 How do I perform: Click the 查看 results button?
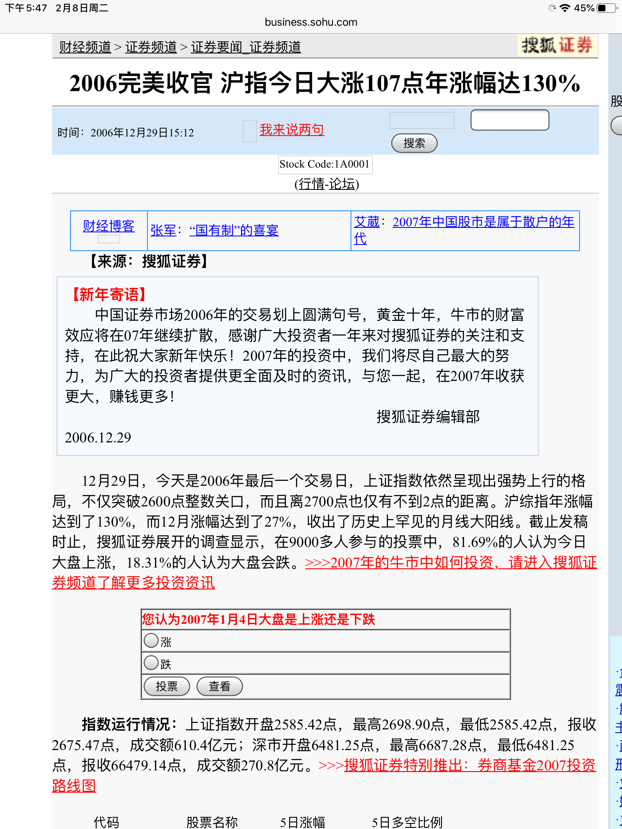(x=219, y=686)
